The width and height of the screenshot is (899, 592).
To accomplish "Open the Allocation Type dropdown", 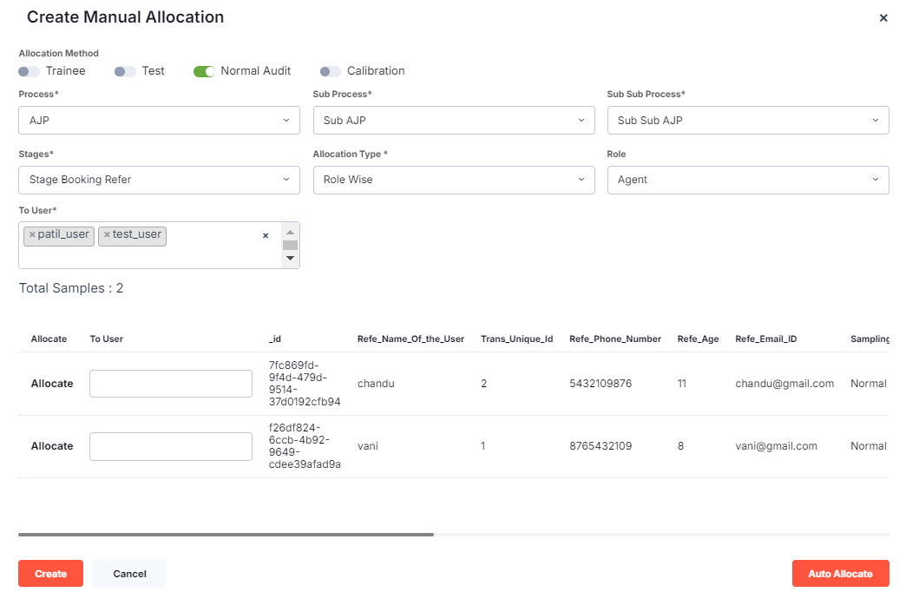I will pos(453,180).
